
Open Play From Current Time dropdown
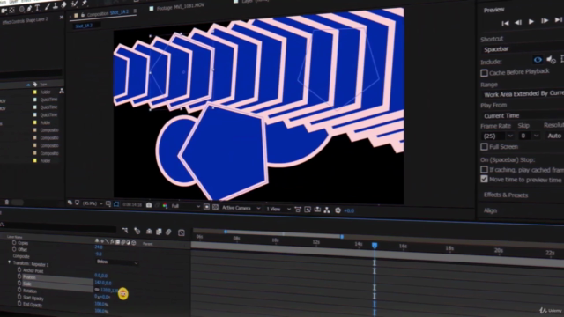(x=523, y=115)
